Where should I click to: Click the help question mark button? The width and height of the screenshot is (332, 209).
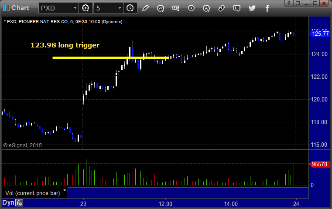289,3
